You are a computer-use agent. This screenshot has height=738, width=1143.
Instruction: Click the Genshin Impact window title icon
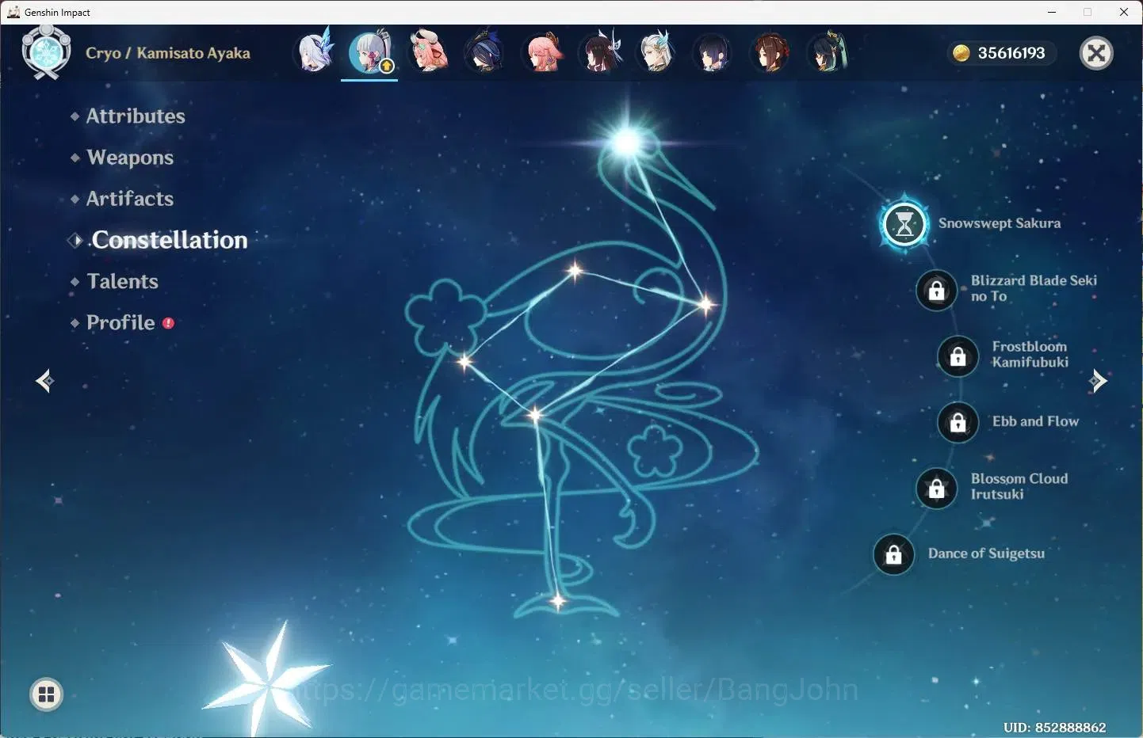(13, 12)
